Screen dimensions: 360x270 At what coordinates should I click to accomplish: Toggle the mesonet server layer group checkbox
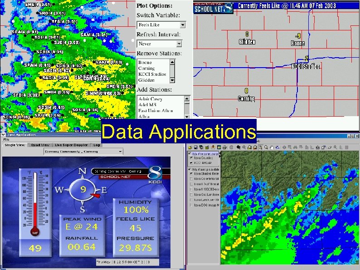point(190,153)
